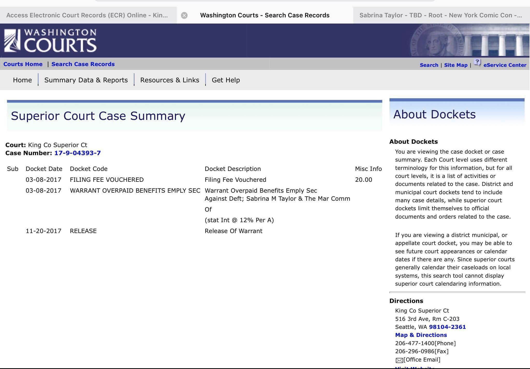530x369 pixels.
Task: Open Summary Data & Reports menu
Action: 86,80
